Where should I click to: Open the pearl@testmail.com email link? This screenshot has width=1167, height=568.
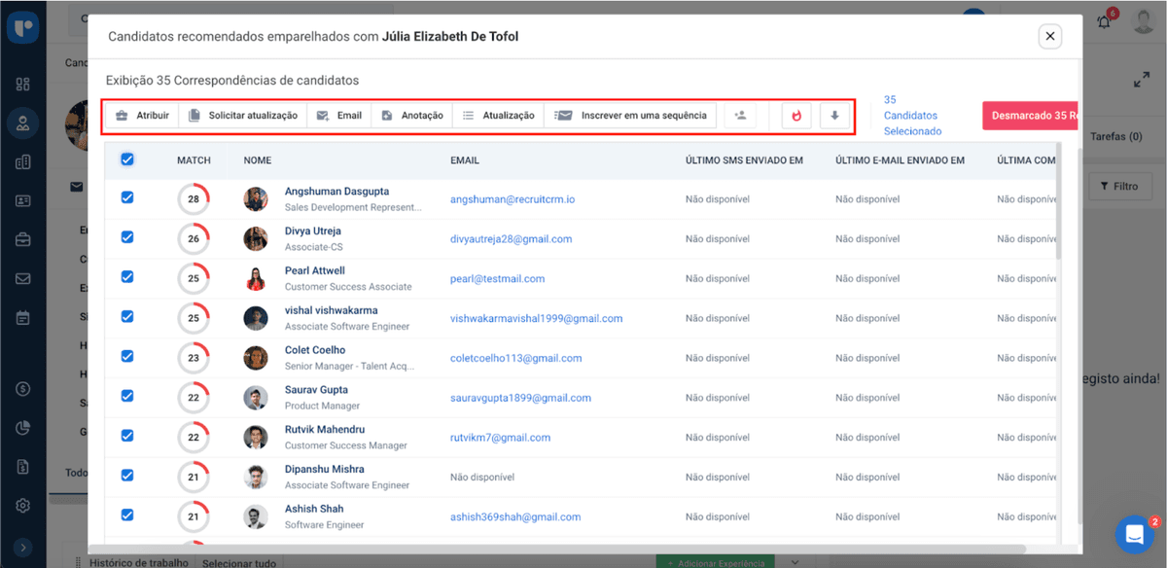click(x=497, y=278)
